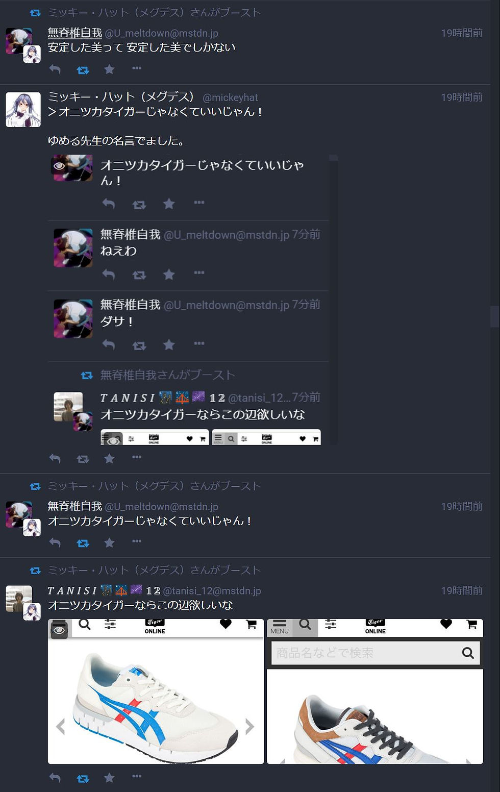Screen dimensions: 500x792
Task: Boost the ゆめる先生の名言 post
Action: tap(83, 459)
